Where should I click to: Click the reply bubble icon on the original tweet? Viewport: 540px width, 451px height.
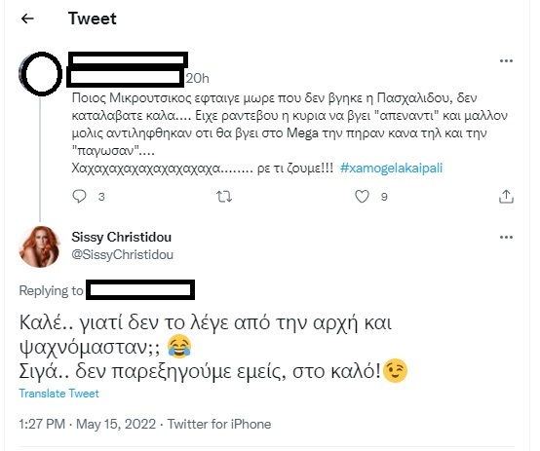click(x=79, y=197)
